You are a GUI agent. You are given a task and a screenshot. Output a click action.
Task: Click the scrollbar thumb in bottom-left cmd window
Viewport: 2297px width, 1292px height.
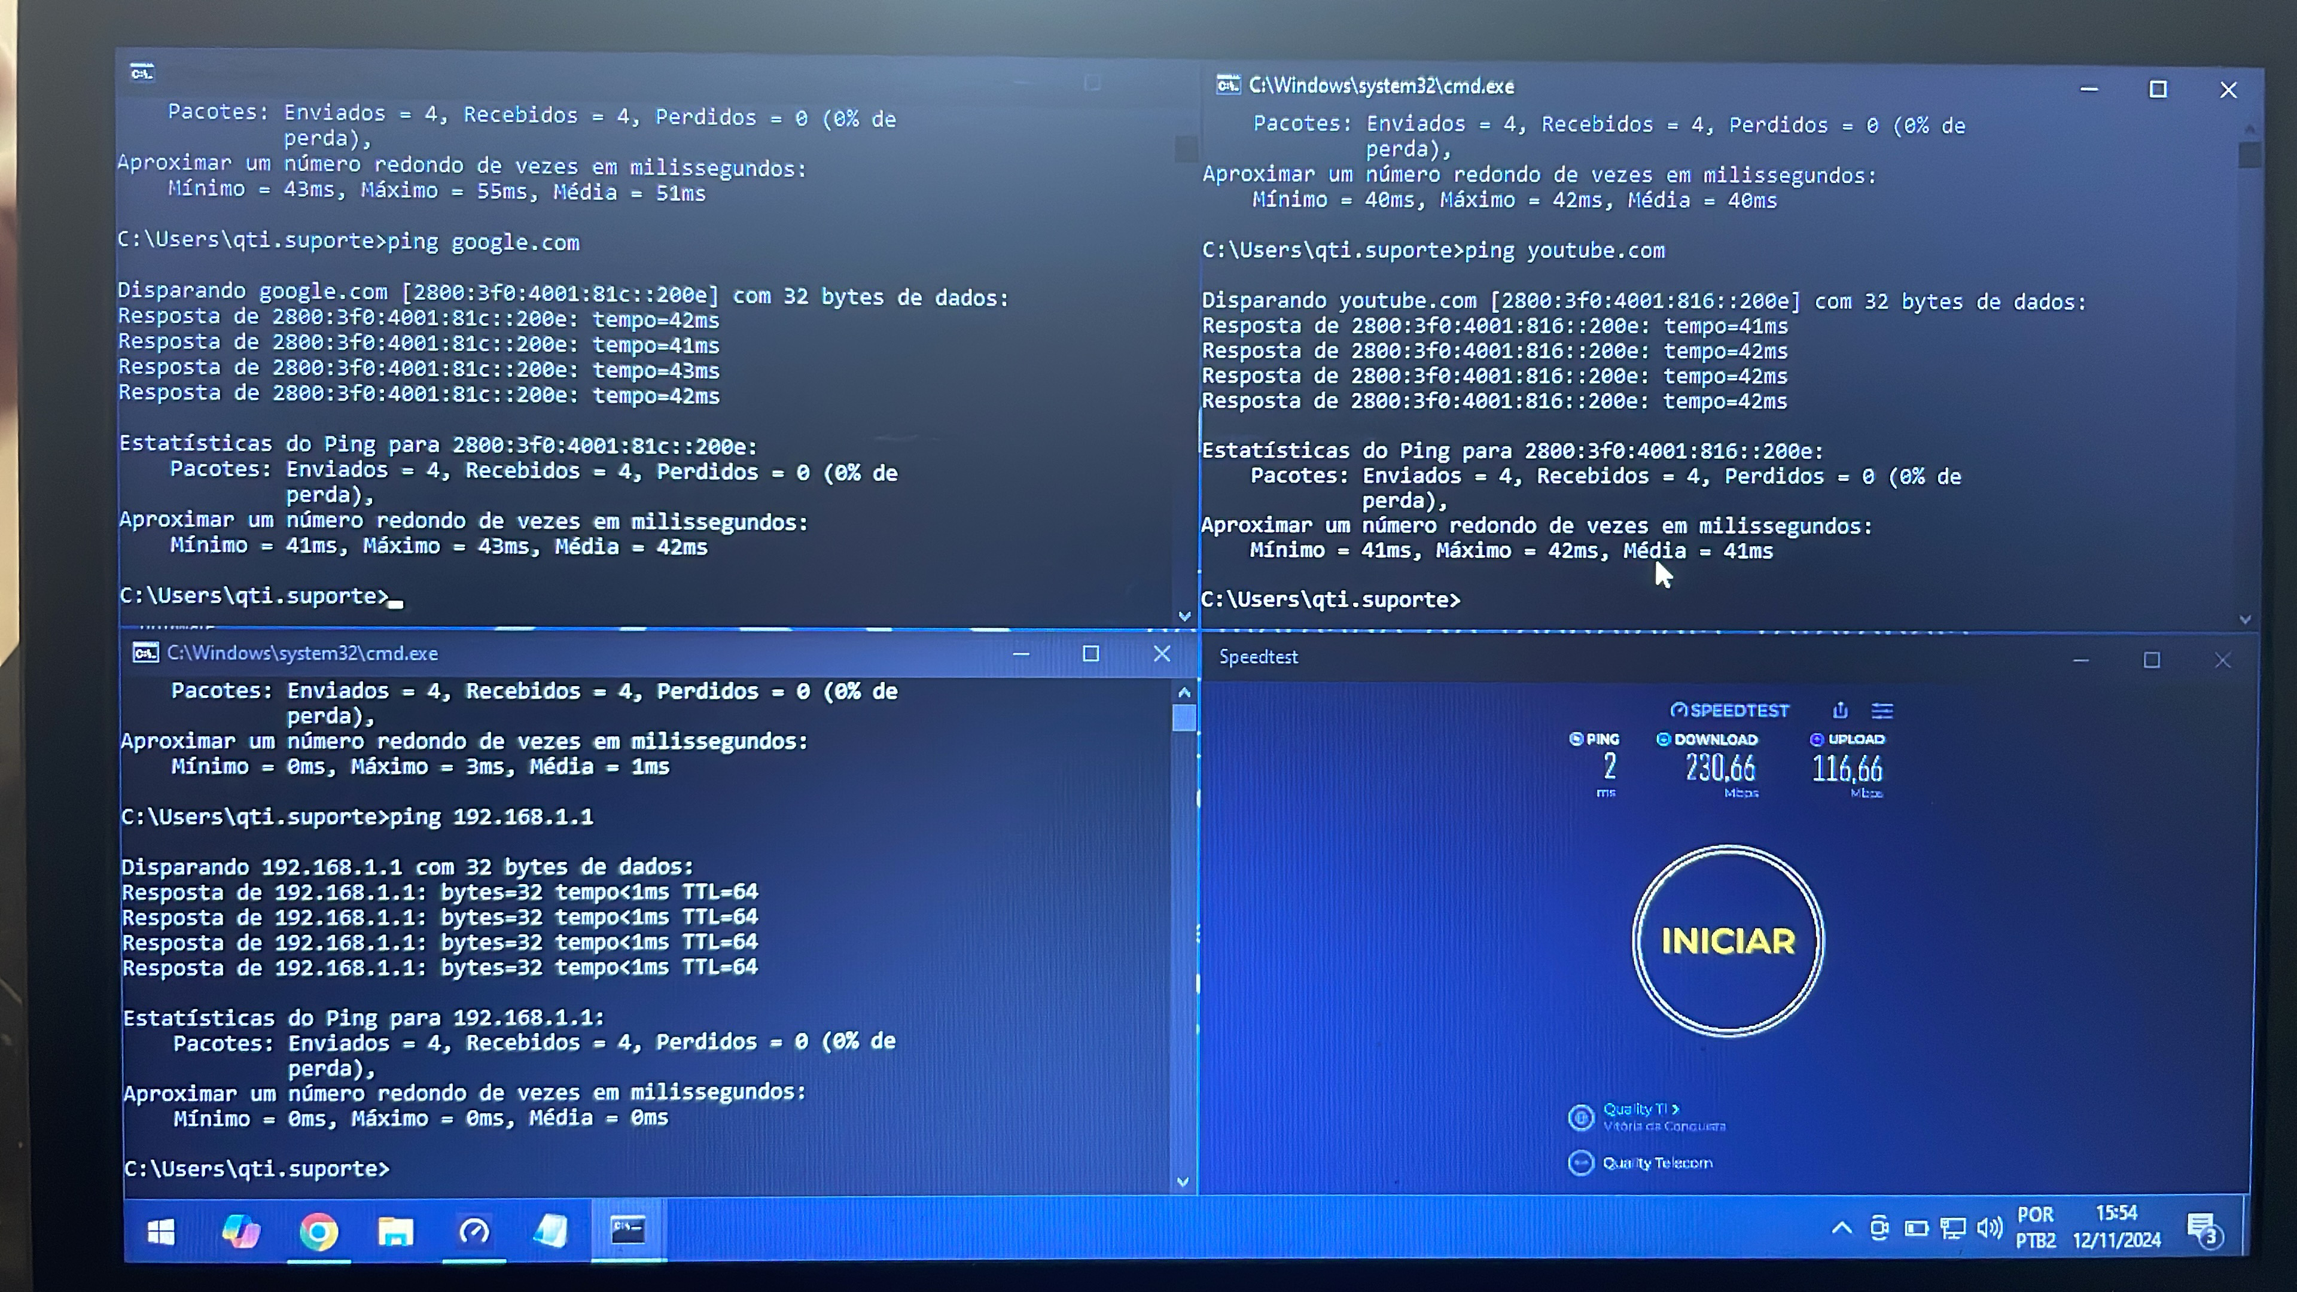point(1183,718)
